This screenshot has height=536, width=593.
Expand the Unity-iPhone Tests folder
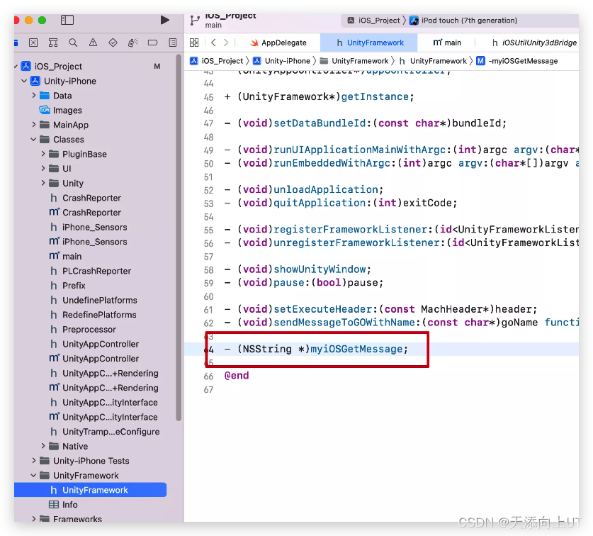34,461
